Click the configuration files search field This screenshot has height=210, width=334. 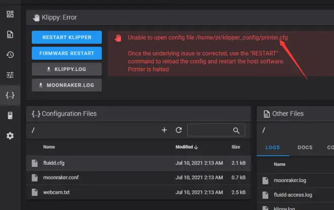[x=216, y=130]
